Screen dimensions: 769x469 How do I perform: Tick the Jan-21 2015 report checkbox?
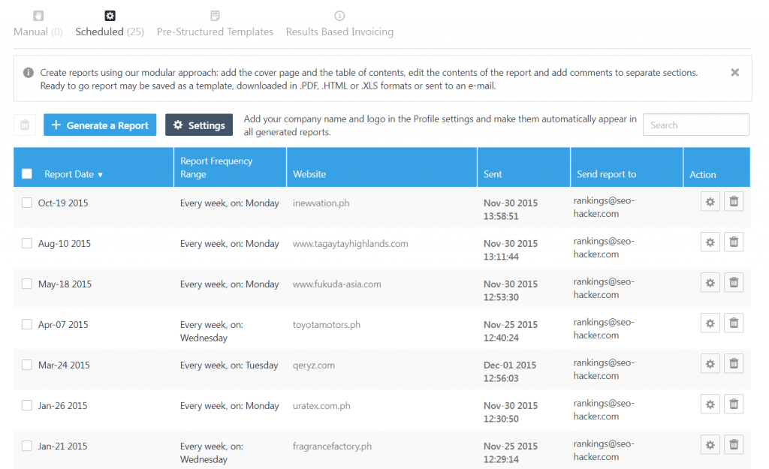click(27, 446)
